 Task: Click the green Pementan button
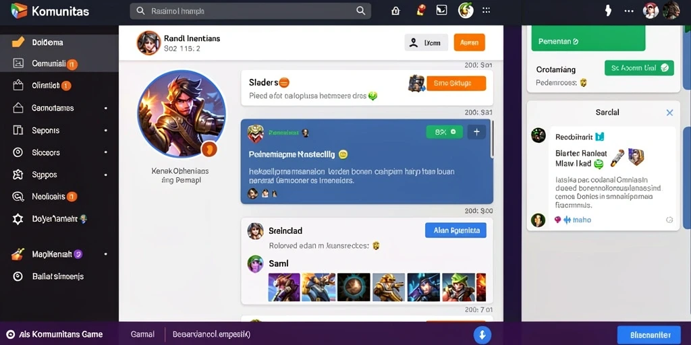[588, 38]
